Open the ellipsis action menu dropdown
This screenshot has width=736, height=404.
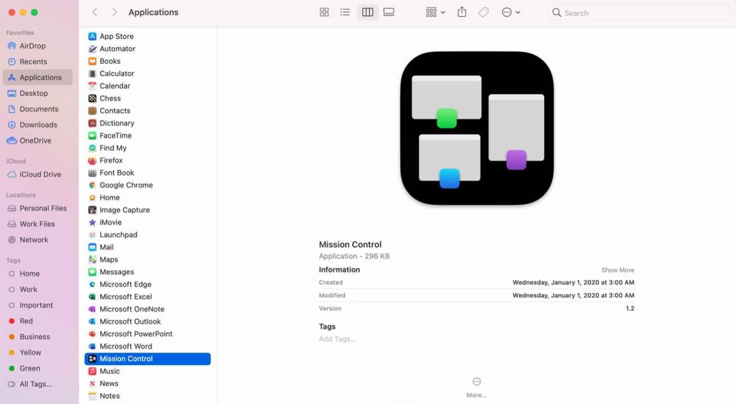[x=511, y=12]
